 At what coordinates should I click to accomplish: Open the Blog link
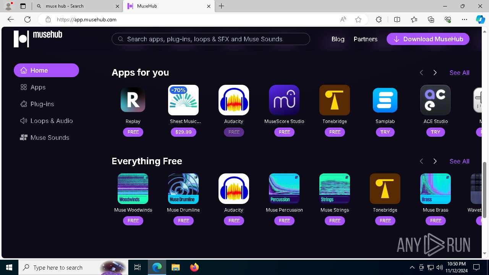click(x=338, y=39)
